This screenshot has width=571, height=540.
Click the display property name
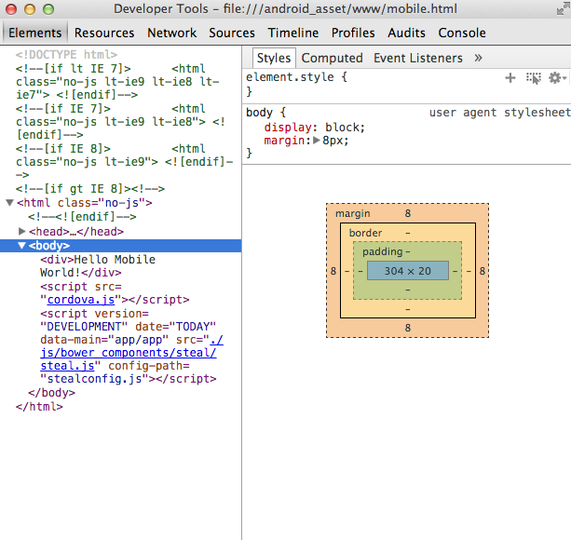[288, 127]
